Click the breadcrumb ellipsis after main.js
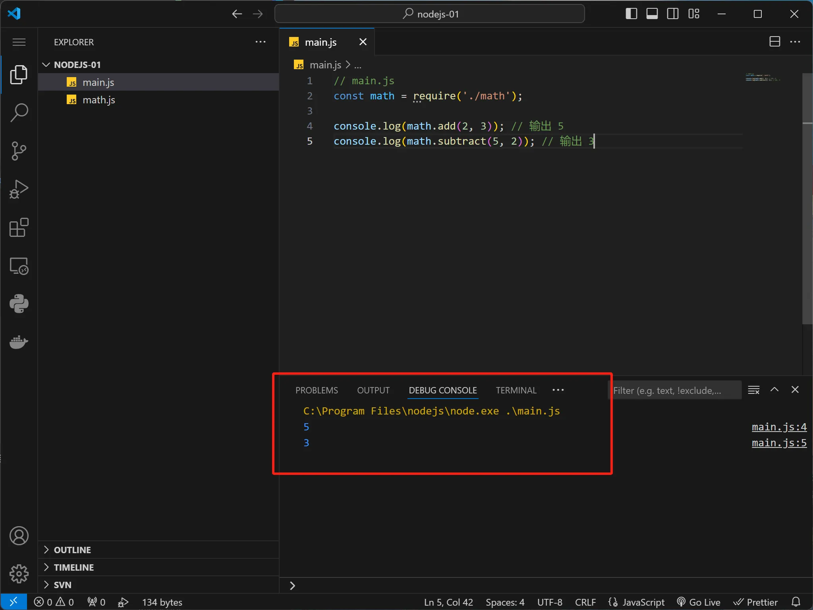 (358, 65)
